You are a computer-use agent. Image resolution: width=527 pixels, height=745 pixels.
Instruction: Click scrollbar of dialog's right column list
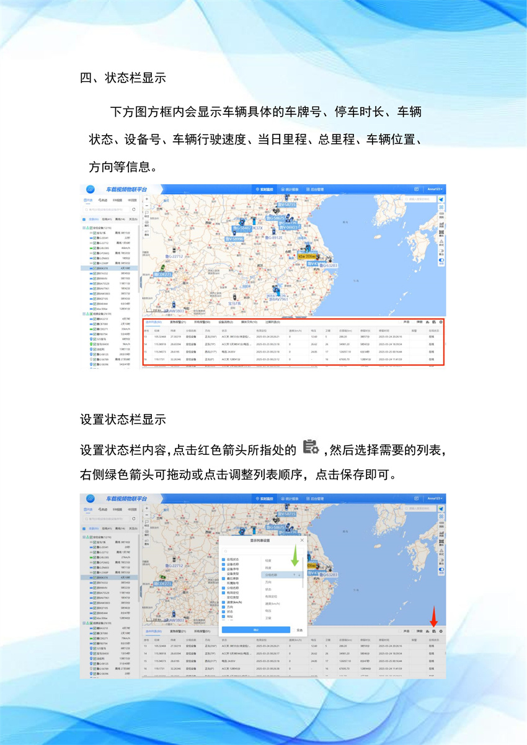(303, 570)
